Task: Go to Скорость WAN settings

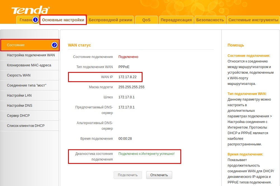Action: (x=29, y=75)
